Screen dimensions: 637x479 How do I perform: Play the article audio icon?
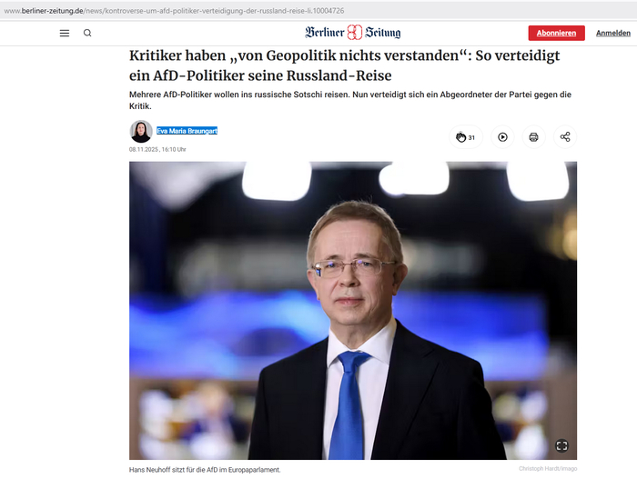click(502, 137)
